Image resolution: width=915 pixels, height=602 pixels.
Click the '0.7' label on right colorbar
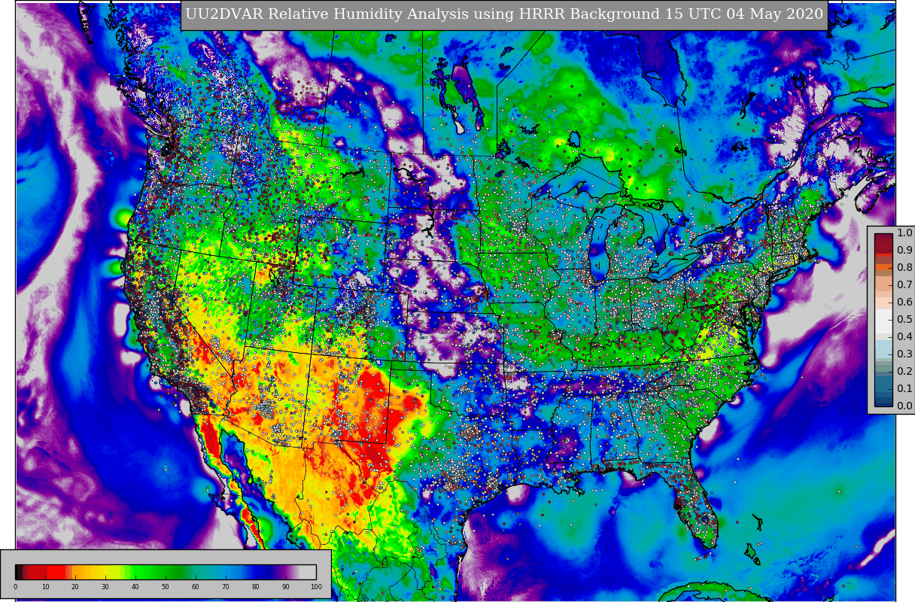tap(904, 285)
